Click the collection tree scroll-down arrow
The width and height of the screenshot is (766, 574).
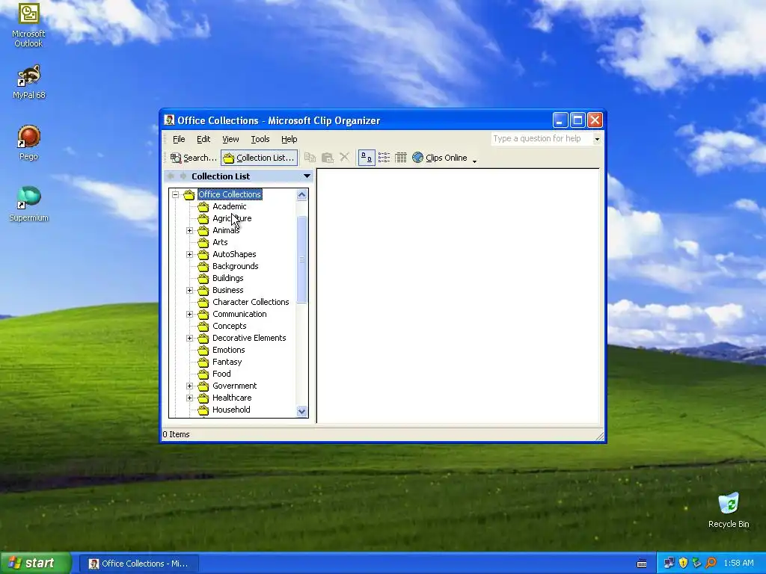point(302,412)
